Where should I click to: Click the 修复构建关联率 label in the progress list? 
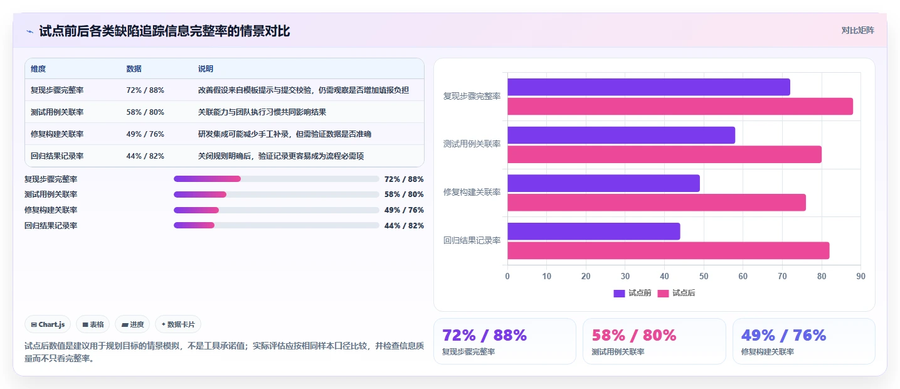click(x=51, y=210)
